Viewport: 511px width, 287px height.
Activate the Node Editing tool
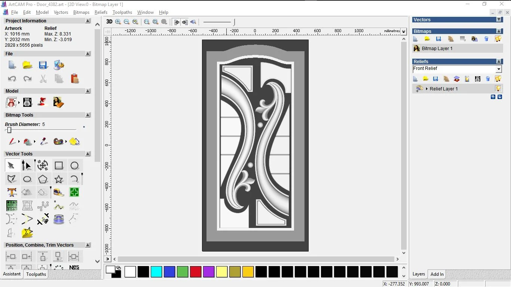[27, 166]
